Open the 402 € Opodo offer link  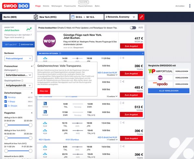44,140
